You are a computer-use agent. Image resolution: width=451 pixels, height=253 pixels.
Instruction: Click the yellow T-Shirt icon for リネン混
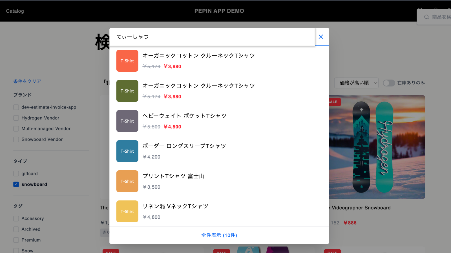point(127,211)
